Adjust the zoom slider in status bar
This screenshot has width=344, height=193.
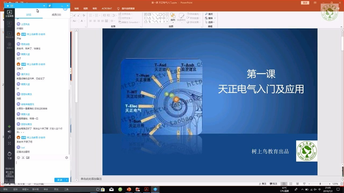(x=320, y=184)
